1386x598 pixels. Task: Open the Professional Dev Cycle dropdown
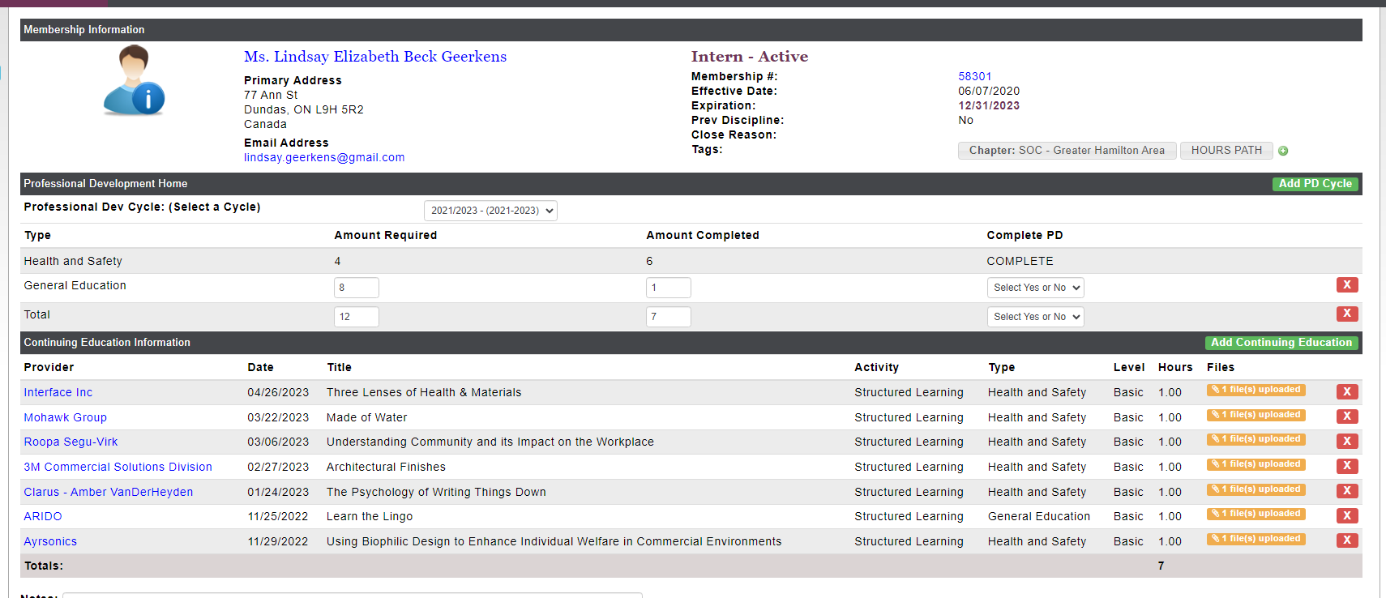click(490, 211)
